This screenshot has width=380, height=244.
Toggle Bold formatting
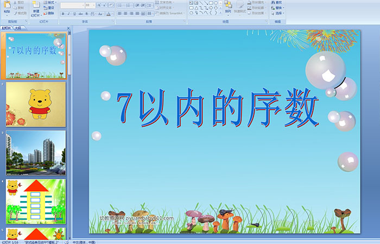tap(63, 14)
